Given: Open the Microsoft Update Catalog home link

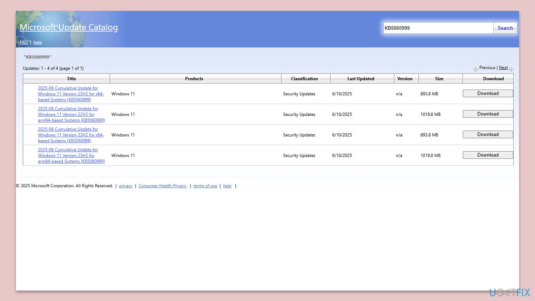Looking at the screenshot, I should pyautogui.click(x=69, y=28).
